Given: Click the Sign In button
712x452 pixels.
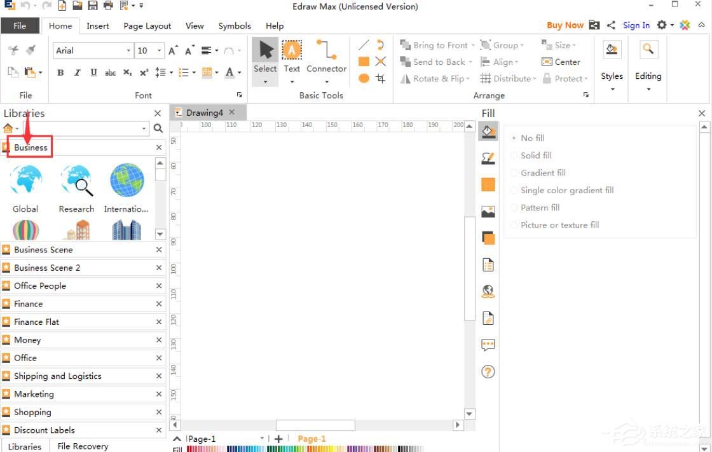Looking at the screenshot, I should click(636, 25).
